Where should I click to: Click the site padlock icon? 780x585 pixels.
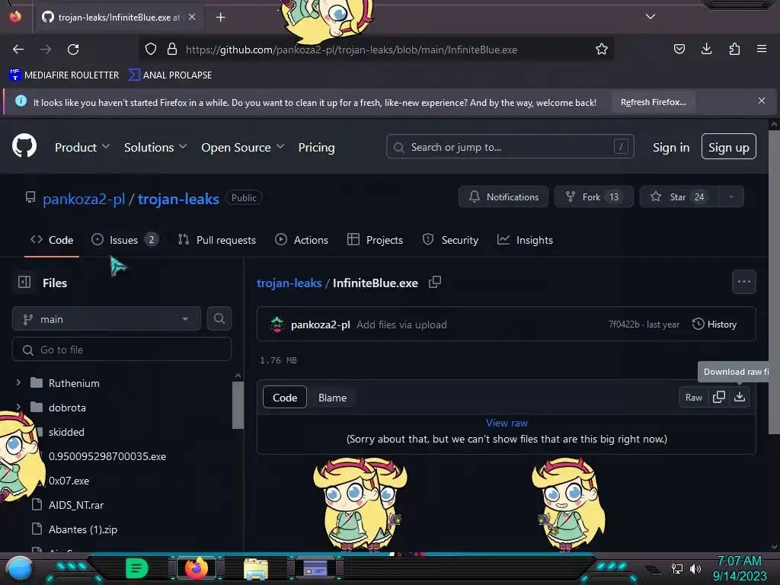(172, 50)
